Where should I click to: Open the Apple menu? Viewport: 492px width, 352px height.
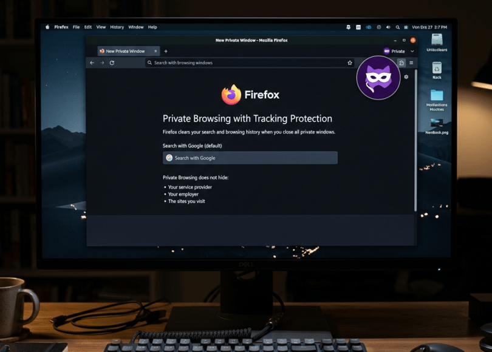pos(47,27)
